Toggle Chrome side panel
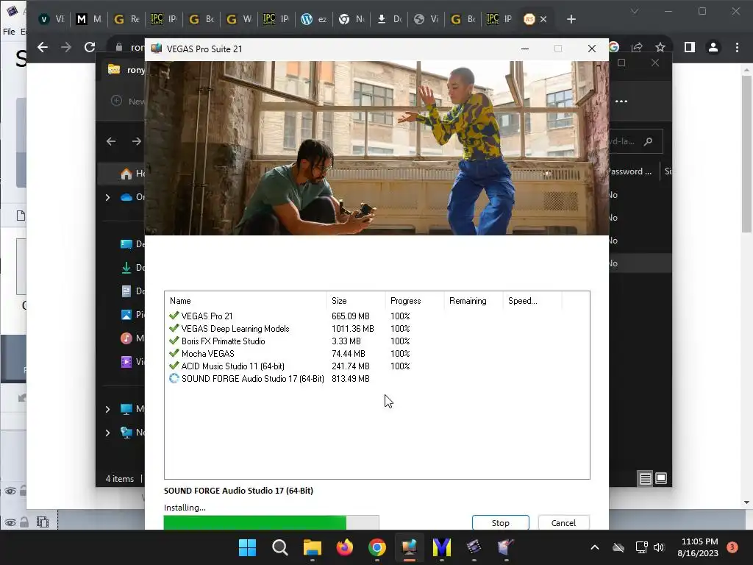The image size is (753, 565). [x=690, y=47]
